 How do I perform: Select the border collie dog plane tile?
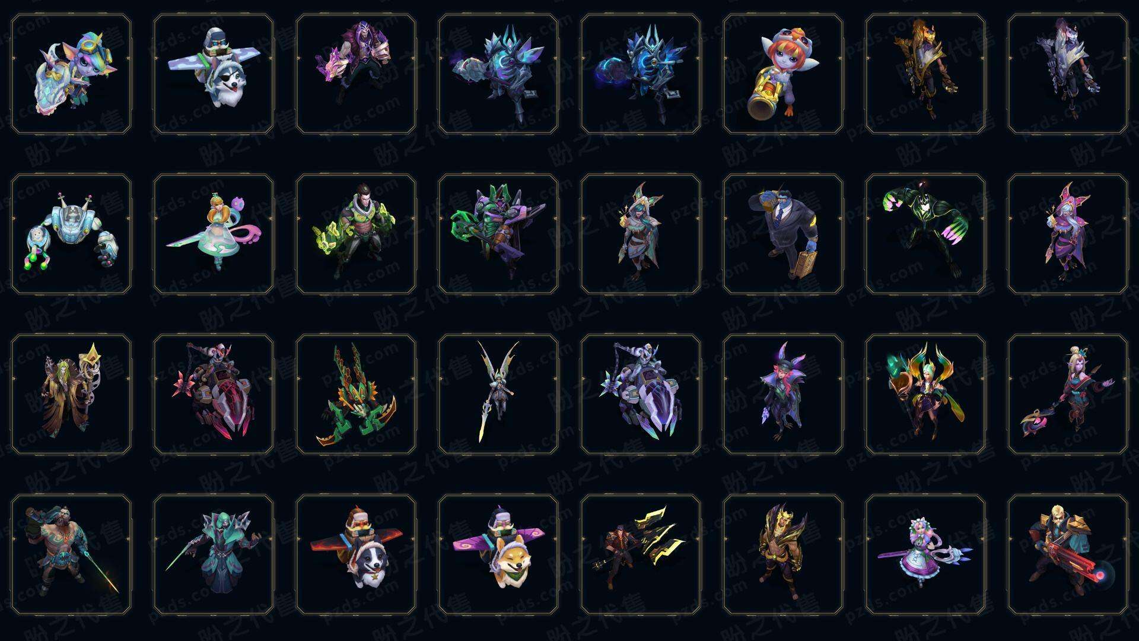(x=356, y=554)
